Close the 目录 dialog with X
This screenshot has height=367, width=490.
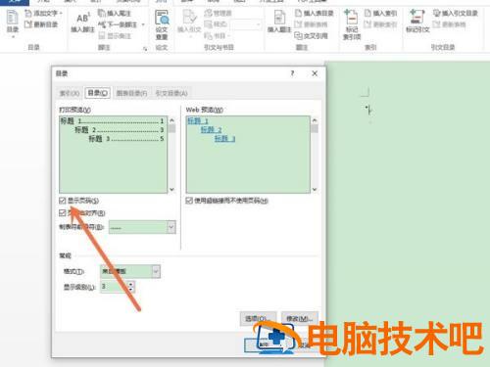(315, 73)
